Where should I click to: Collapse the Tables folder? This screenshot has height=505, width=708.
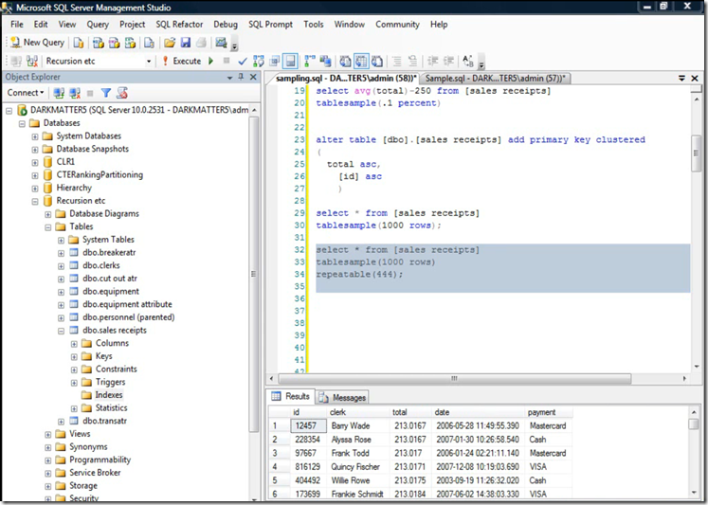coord(47,227)
